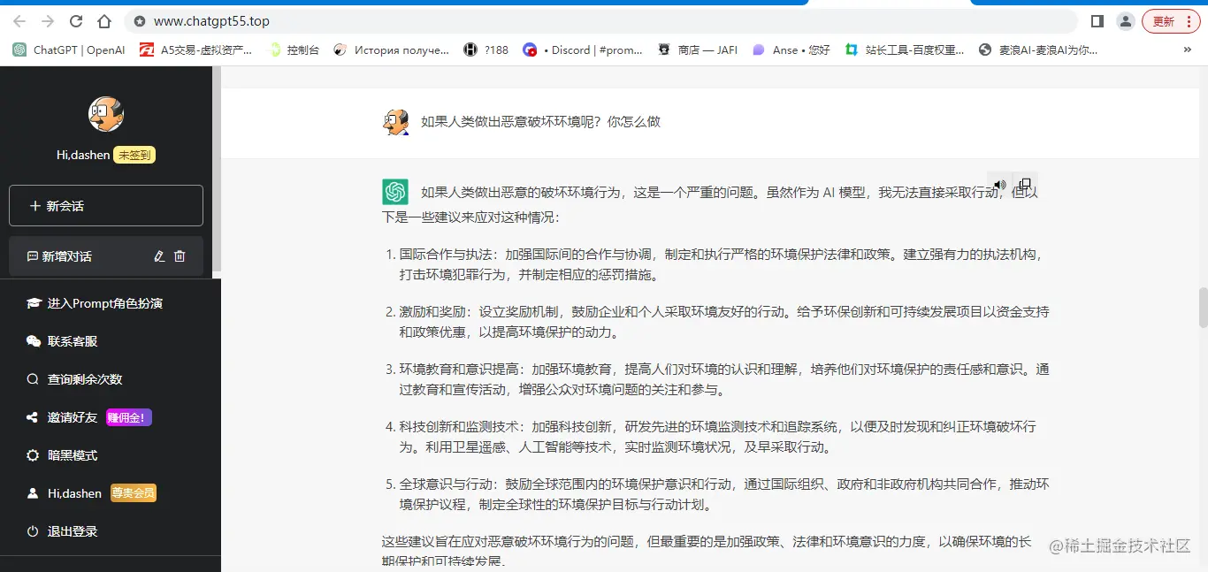The height and width of the screenshot is (572, 1208).
Task: Toggle the browser side panel icon
Action: pos(1097,21)
